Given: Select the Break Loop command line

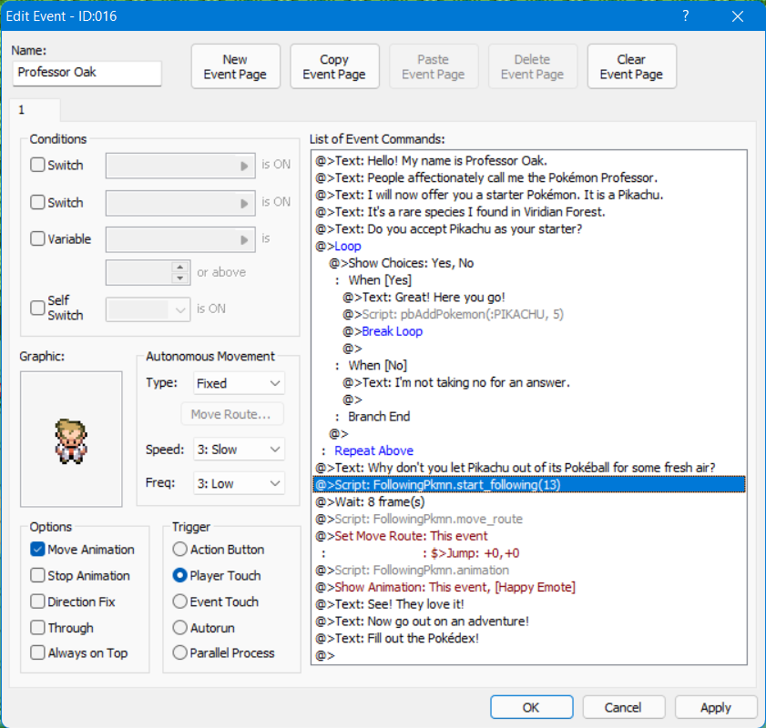Looking at the screenshot, I should [x=392, y=331].
